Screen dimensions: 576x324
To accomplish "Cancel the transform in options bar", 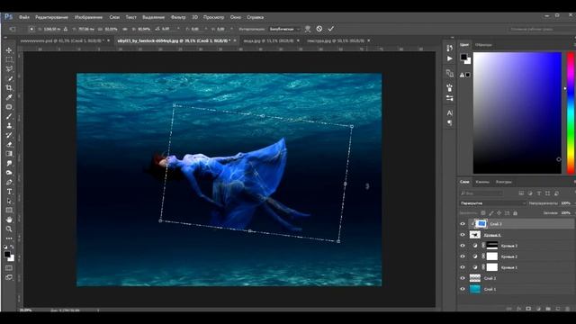I will 319,29.
